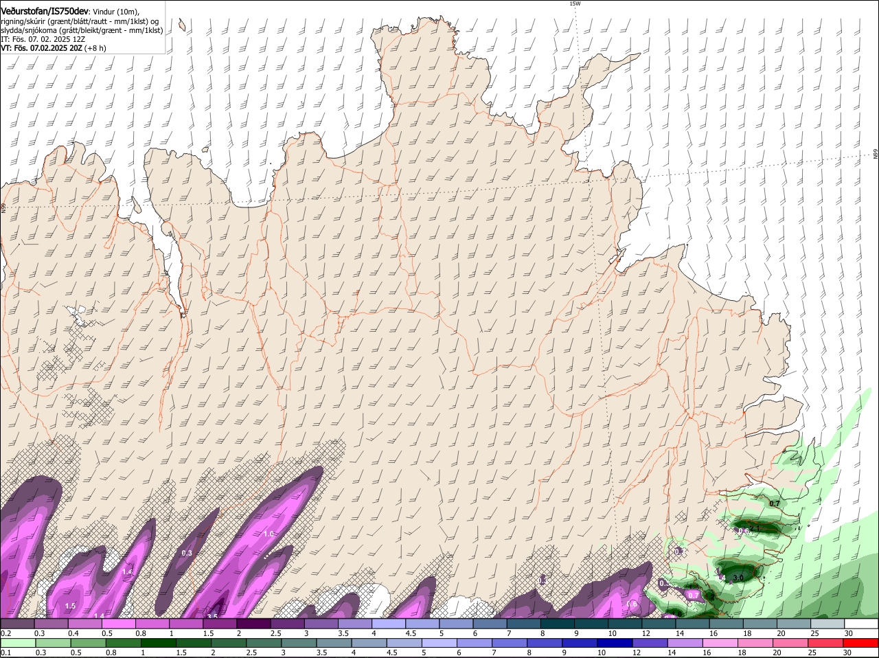Screen dimensions: 879x658
Task: Click the slydda/snjókoma legend description line
Action: [82, 30]
